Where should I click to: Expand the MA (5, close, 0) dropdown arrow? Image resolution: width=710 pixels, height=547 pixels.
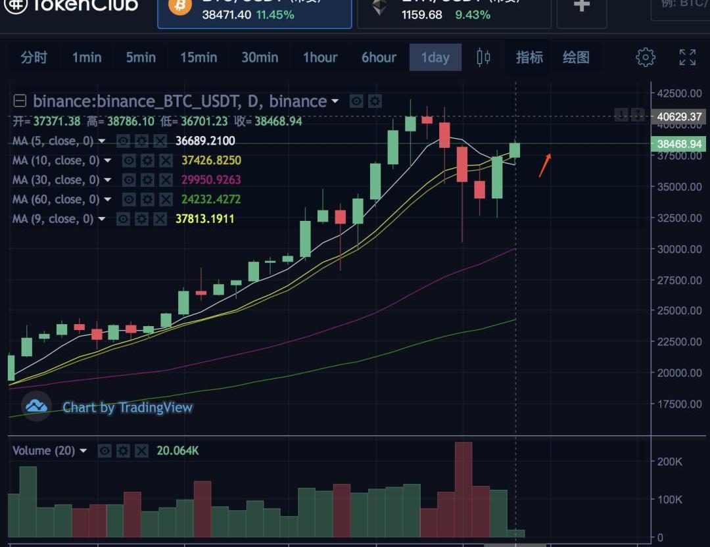coord(102,141)
